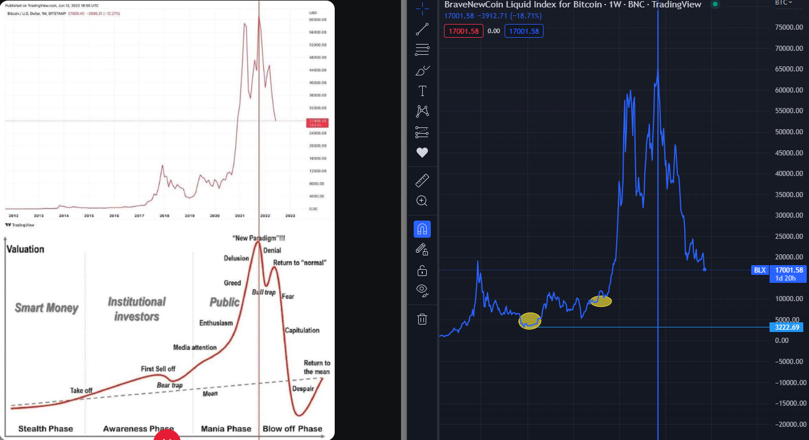Open the forecasting and measurement tools

(x=422, y=132)
